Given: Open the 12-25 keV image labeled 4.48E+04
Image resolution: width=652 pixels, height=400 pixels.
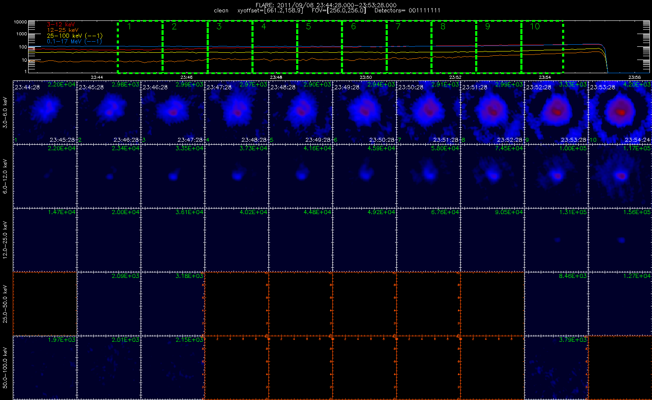Looking at the screenshot, I should pyautogui.click(x=301, y=240).
